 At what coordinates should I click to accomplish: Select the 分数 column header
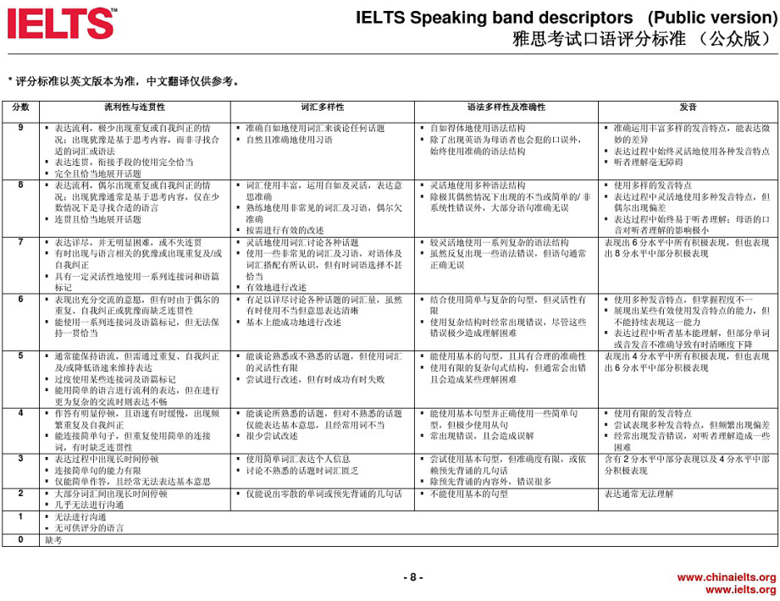pos(20,108)
